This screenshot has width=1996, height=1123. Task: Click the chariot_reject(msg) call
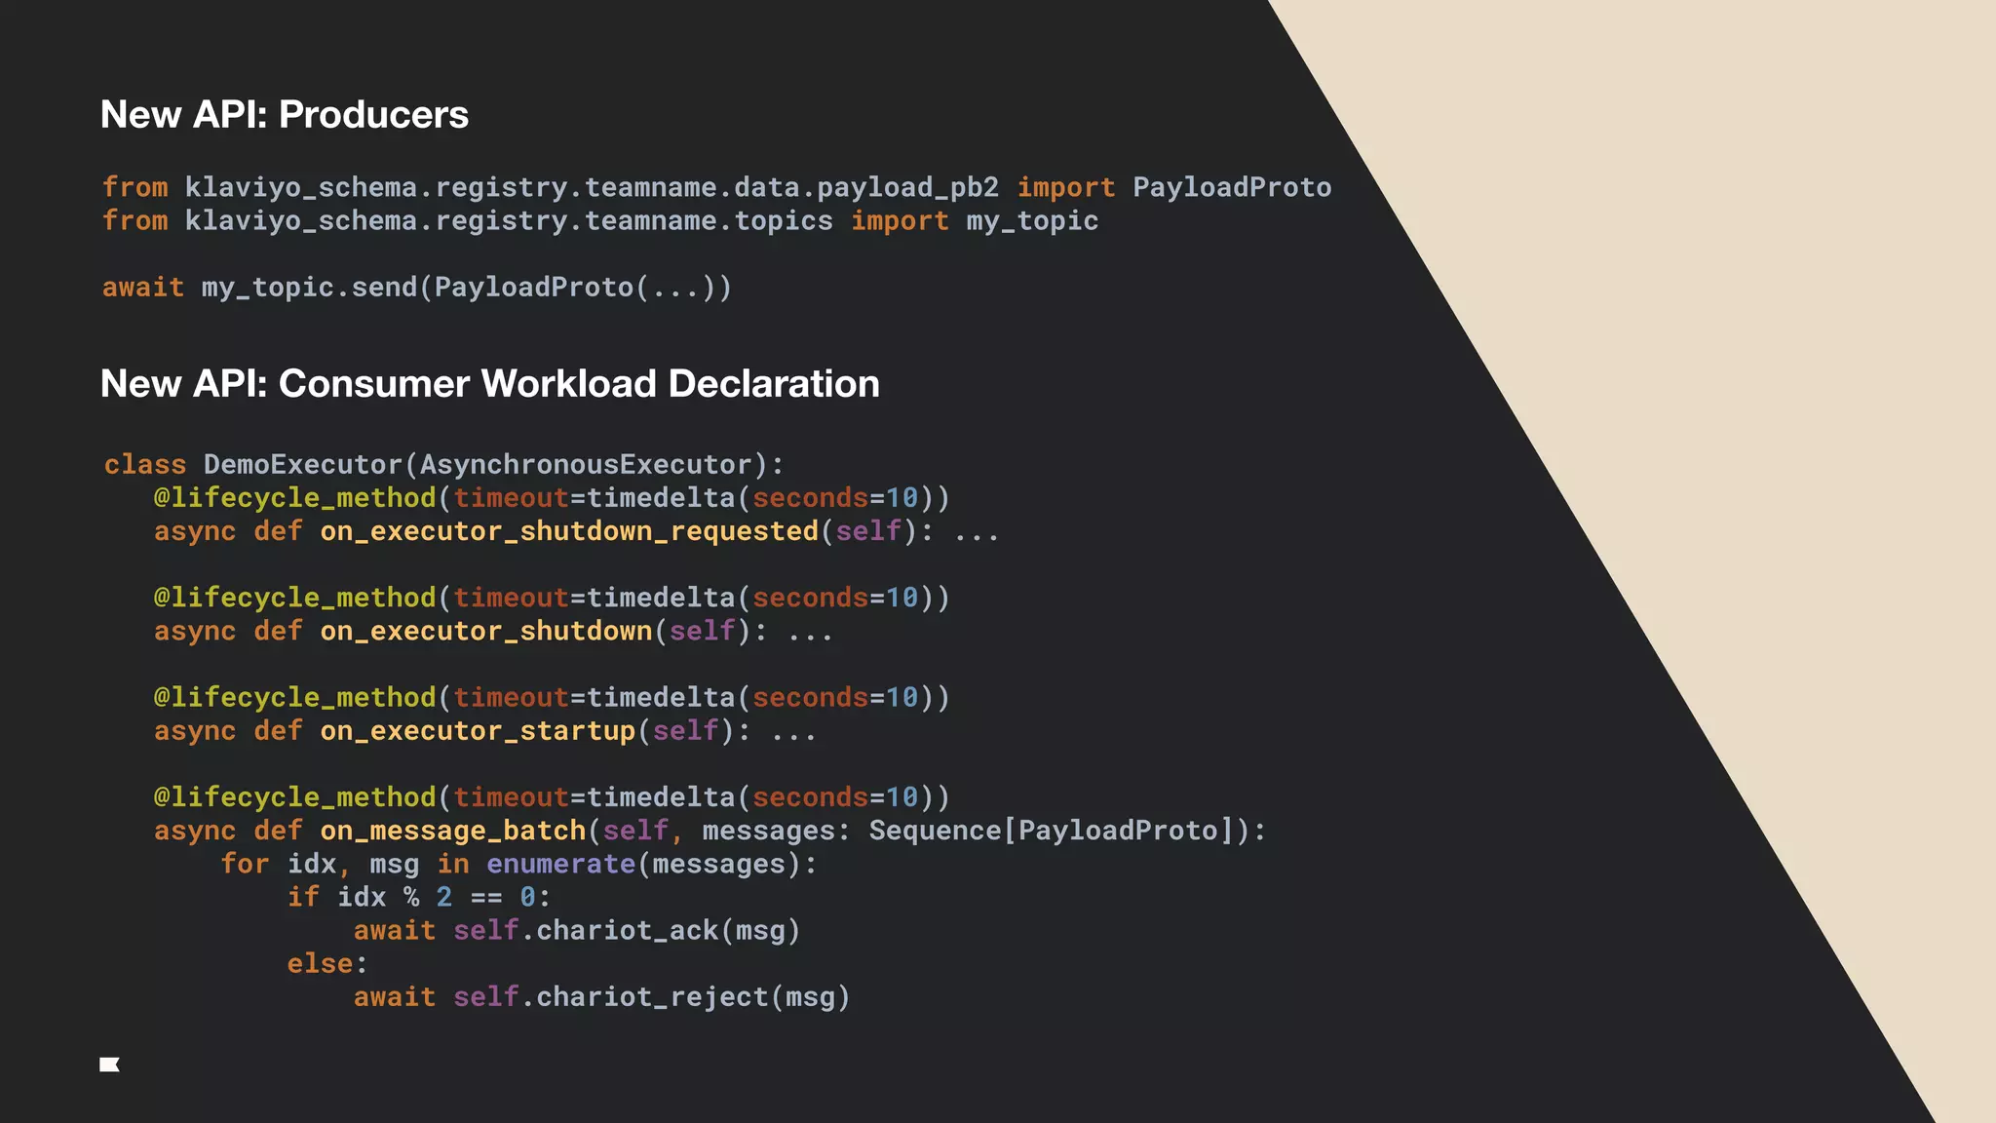pos(693,997)
